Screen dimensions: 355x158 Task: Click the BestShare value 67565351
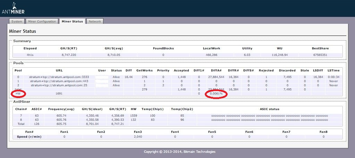pos(320,55)
